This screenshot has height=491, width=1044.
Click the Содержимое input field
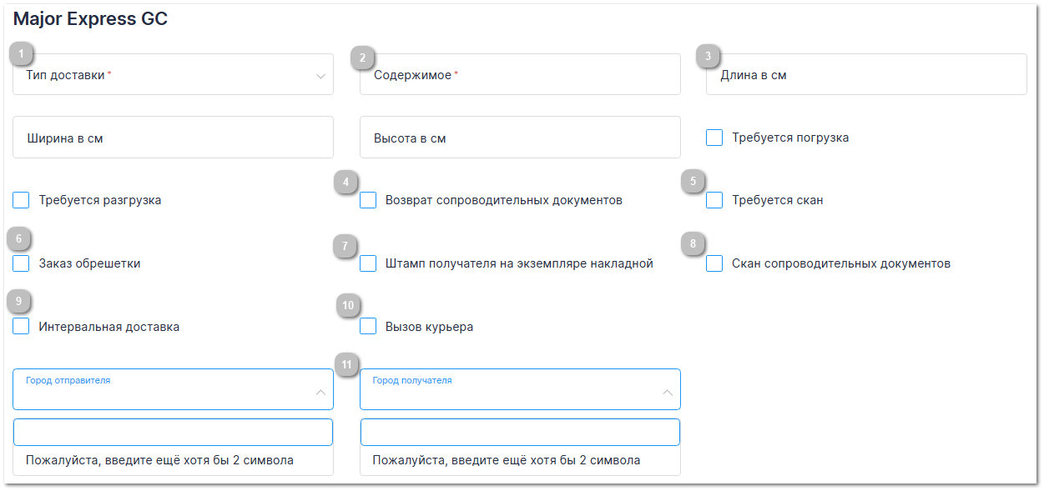[x=520, y=75]
